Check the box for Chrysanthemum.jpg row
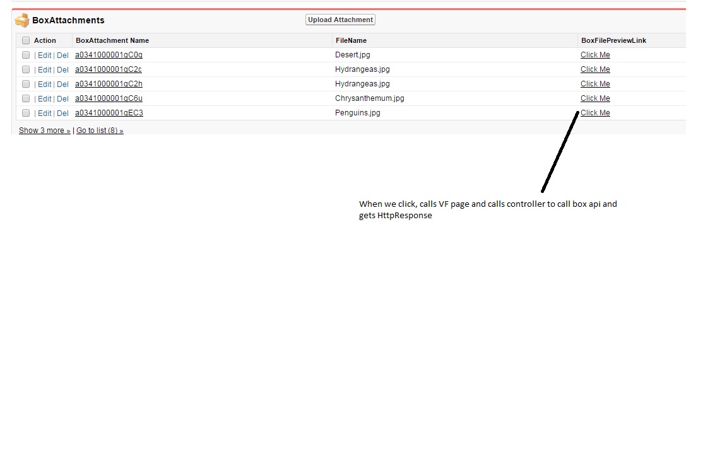The image size is (727, 454). coord(26,98)
